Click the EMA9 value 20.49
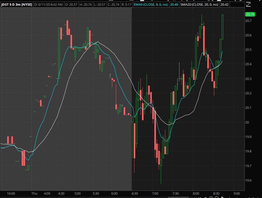This screenshot has width=262, height=198. pyautogui.click(x=174, y=4)
